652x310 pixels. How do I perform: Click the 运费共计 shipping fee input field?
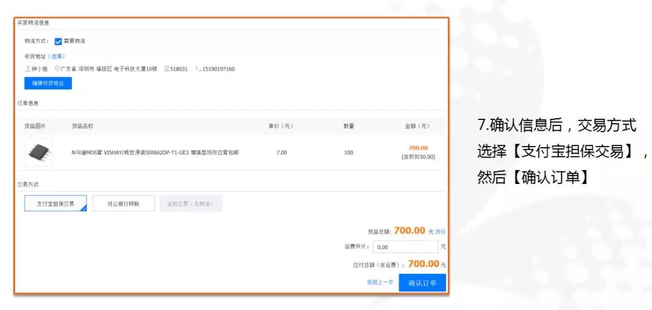(404, 247)
